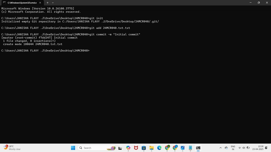Close the cmd.exe tab
The image size is (271, 152).
pos(40,3)
